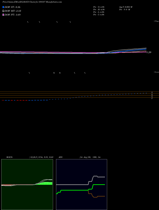This screenshot has width=159, height=210.
Task: Click the 'Pre H: 4.36' high value
Action: click(x=99, y=10)
